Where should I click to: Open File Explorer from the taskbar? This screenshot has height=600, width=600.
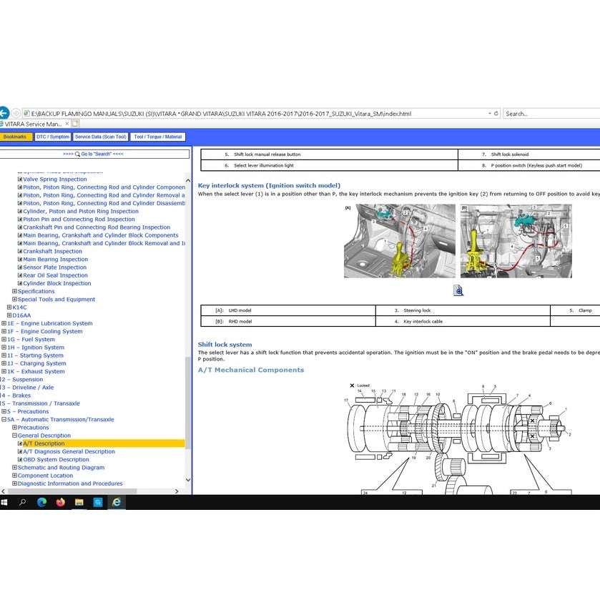pos(79,502)
